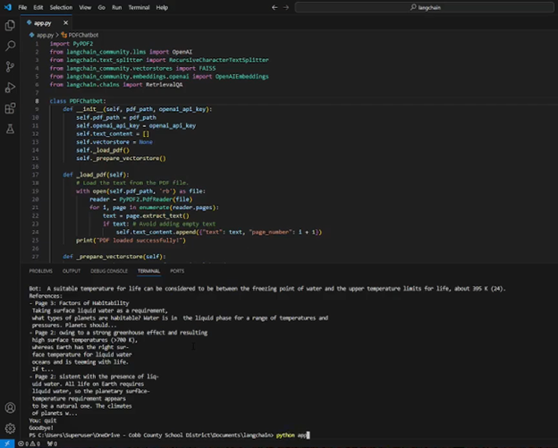Click the 'References:' terminal line
558x448 pixels.
[x=46, y=296]
